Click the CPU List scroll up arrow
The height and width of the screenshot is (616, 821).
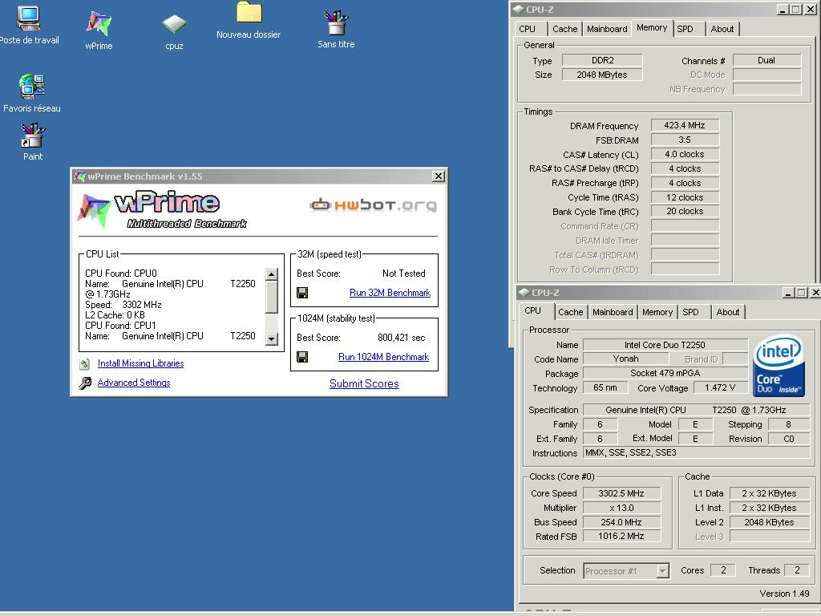click(x=271, y=274)
